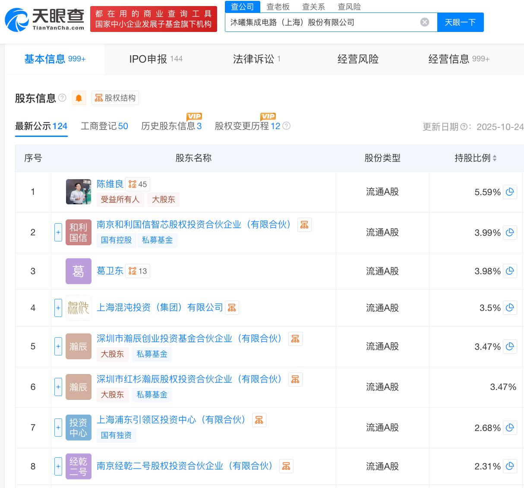The width and height of the screenshot is (524, 488).
Task: Open shareholder link 葛卫东
Action: 110,271
